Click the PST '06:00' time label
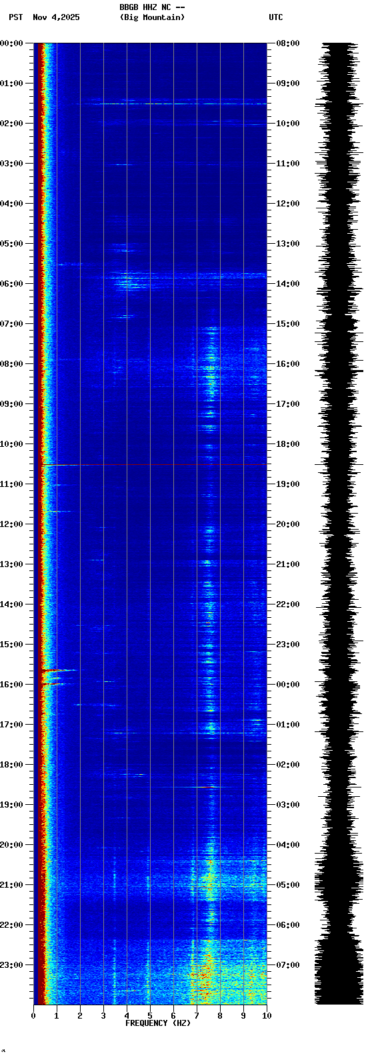Image resolution: width=368 pixels, height=1058 pixels. (12, 284)
